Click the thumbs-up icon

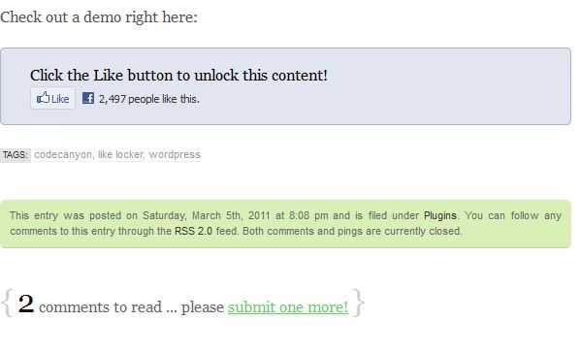tap(43, 98)
